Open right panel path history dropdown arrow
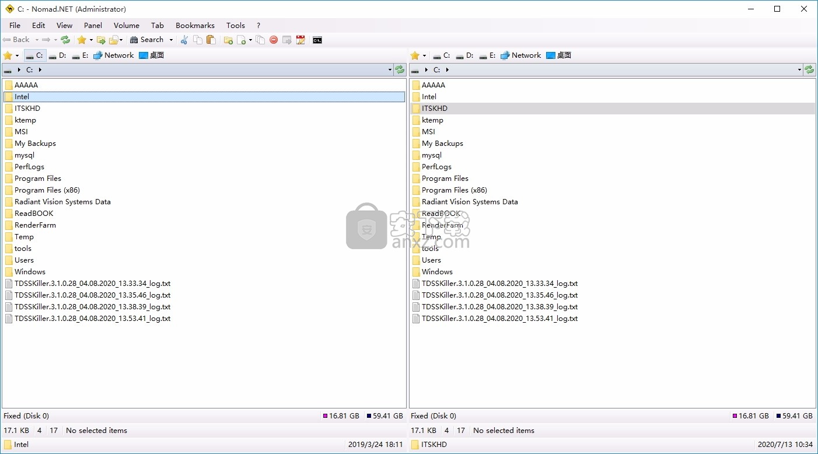The image size is (818, 454). (x=799, y=69)
